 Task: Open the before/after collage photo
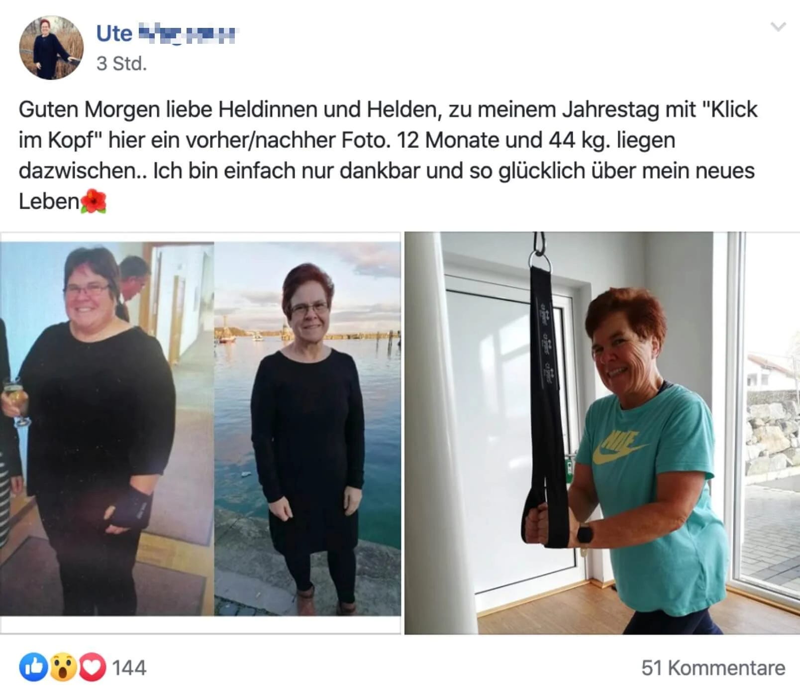click(x=200, y=433)
